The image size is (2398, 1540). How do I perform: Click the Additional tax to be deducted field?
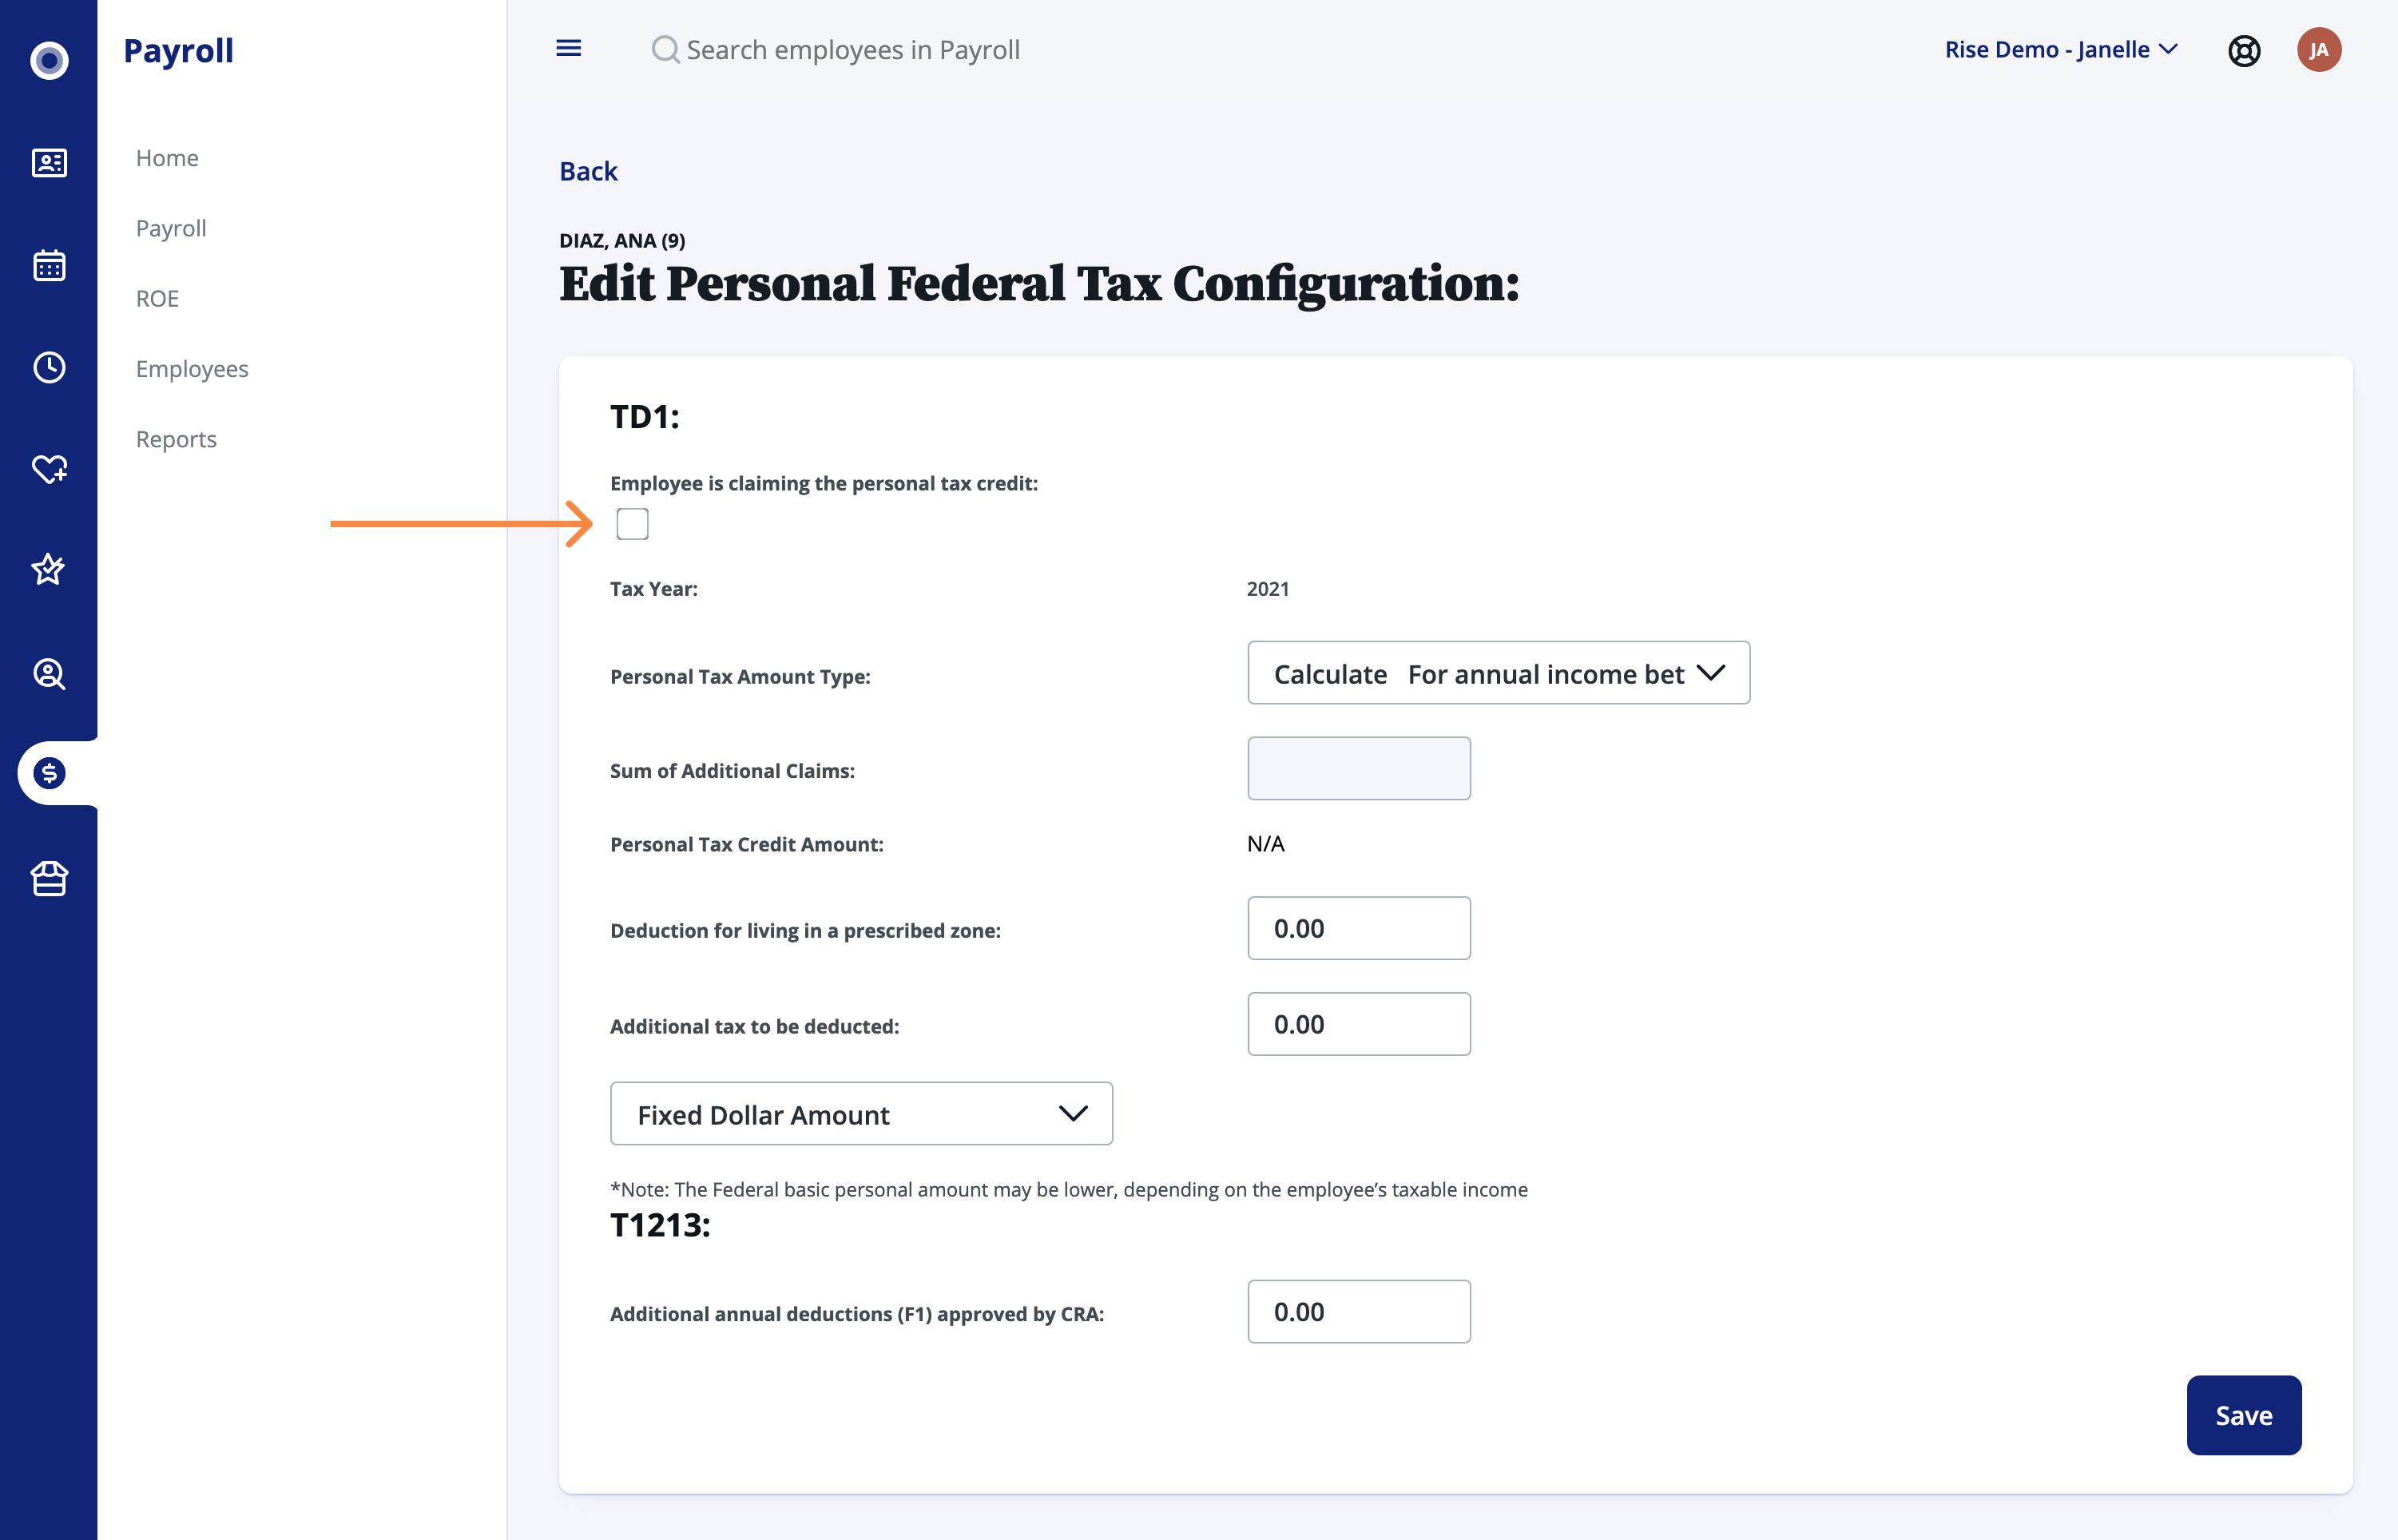pos(1358,1024)
